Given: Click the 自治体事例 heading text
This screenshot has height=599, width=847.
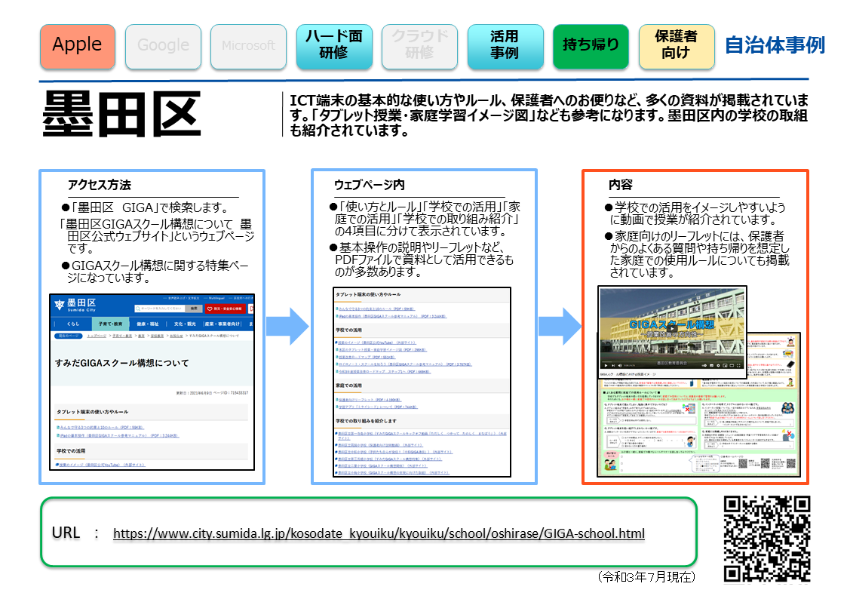Looking at the screenshot, I should coord(775,45).
